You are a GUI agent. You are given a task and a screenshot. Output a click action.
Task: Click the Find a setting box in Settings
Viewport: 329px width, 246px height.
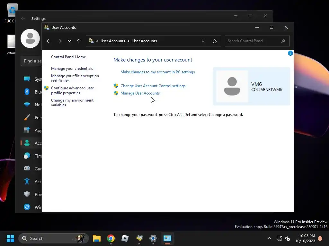[31, 61]
